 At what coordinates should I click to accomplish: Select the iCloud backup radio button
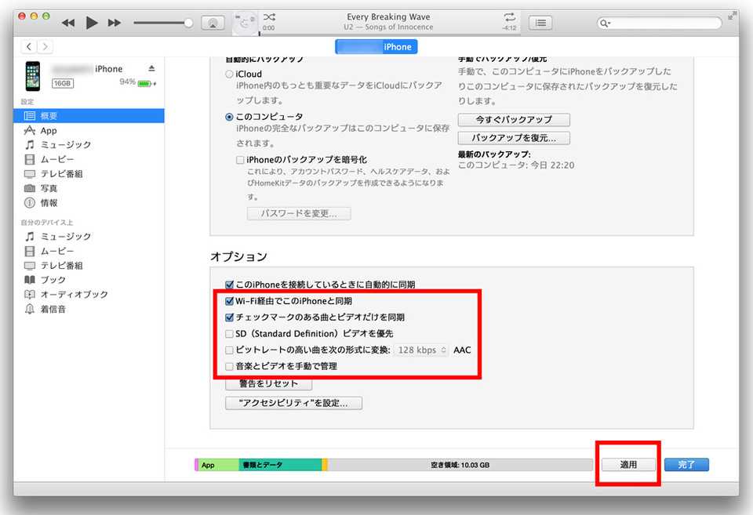[x=230, y=74]
